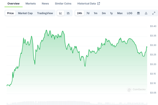This screenshot has width=158, height=105.
Task: Click the chart peak near $3.38
Action: tap(46, 30)
